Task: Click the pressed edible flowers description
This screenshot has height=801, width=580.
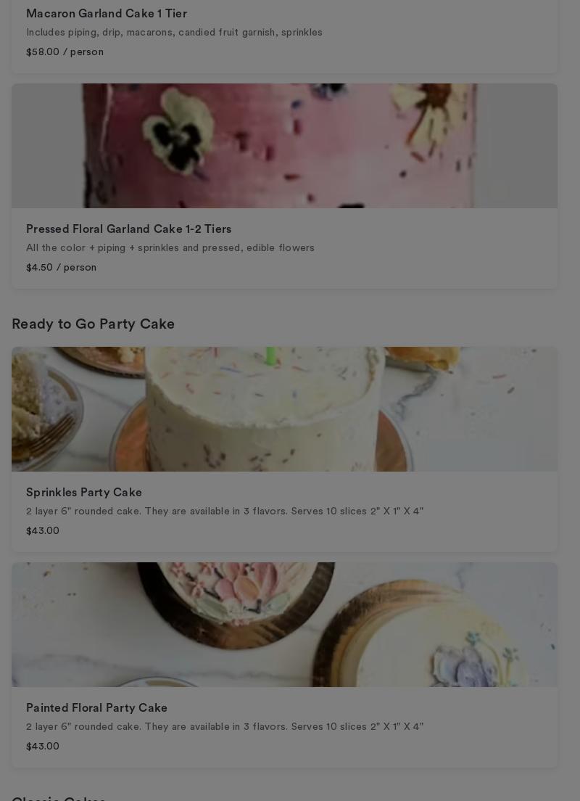Action: pyautogui.click(x=170, y=247)
